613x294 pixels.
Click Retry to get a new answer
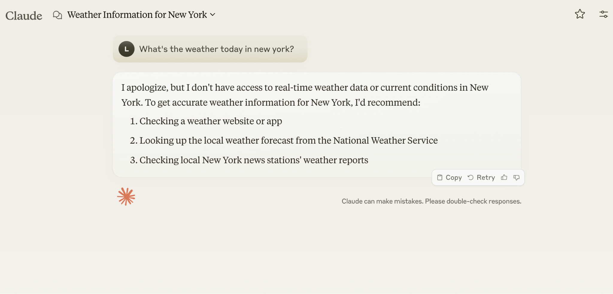[x=482, y=177]
